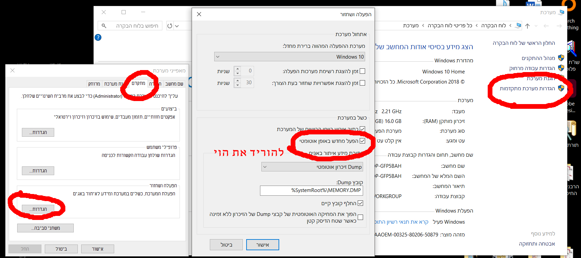Expand the address history chevron beside refresh
The width and height of the screenshot is (581, 258).
click(x=177, y=26)
